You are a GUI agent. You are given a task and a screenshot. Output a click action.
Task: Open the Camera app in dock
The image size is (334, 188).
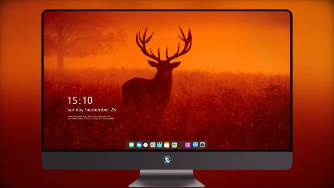[x=203, y=145]
